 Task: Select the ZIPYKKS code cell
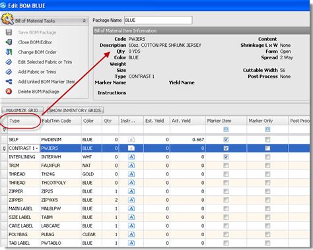pyautogui.click(x=61, y=200)
